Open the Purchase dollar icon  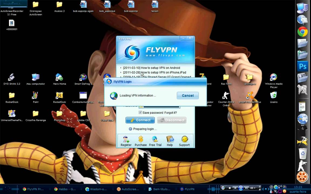coord(141,141)
